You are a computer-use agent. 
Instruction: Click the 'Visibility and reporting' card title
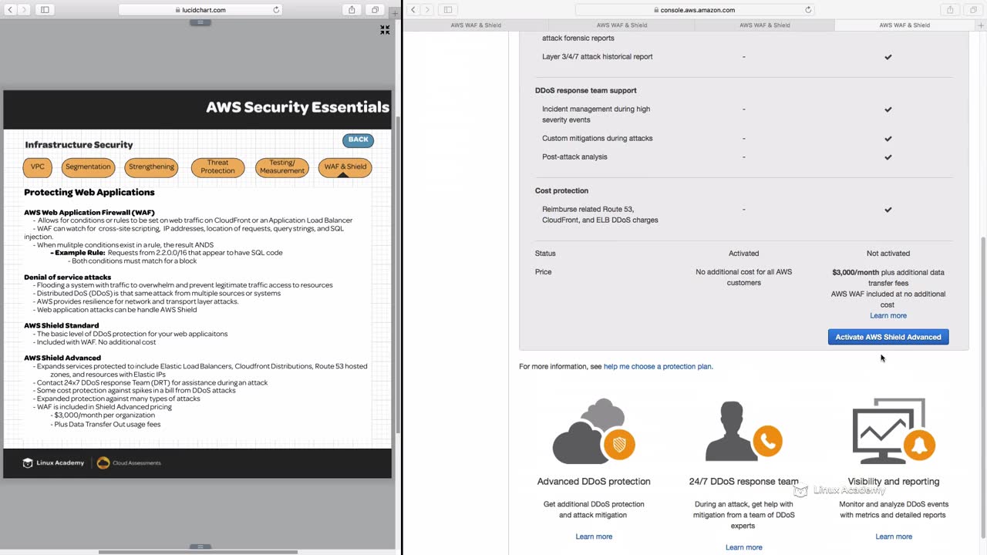(894, 482)
